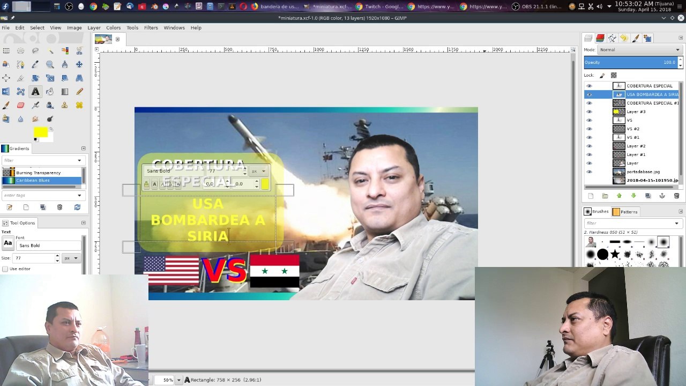Select the Blend gradient tool
Image resolution: width=686 pixels, height=386 pixels.
click(x=65, y=92)
